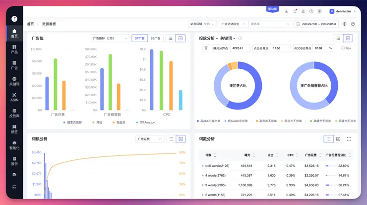Click the filter funnel icon in 投放分析
The height and width of the screenshot is (205, 367).
[x=206, y=48]
